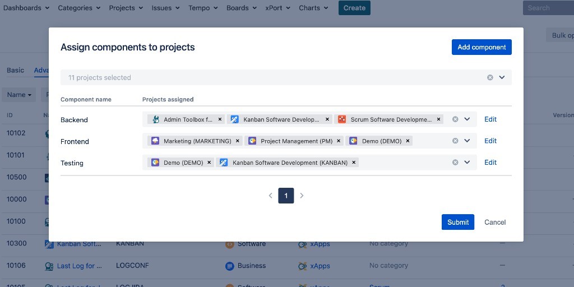Clear the 11 projects selected field
Image resolution: width=574 pixels, height=287 pixels.
(490, 77)
